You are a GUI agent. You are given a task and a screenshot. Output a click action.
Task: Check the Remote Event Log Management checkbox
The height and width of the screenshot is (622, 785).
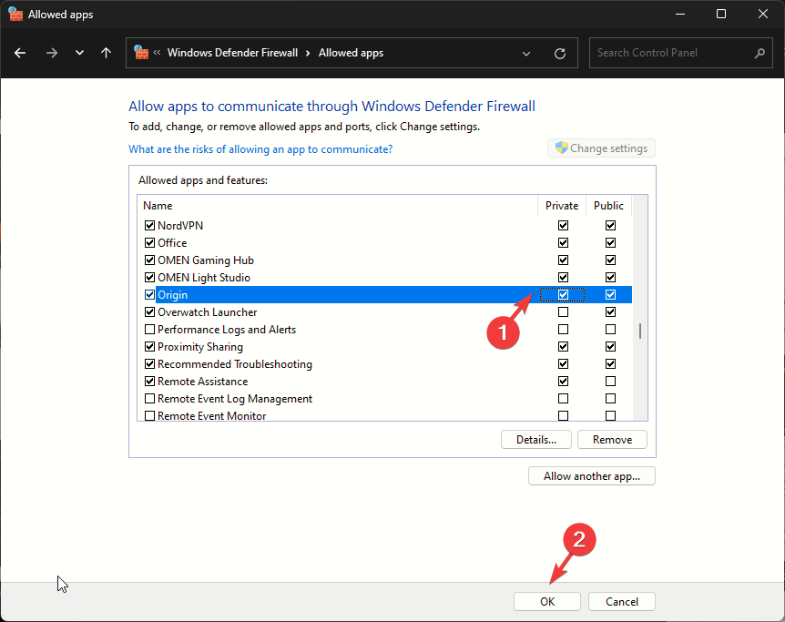click(149, 399)
